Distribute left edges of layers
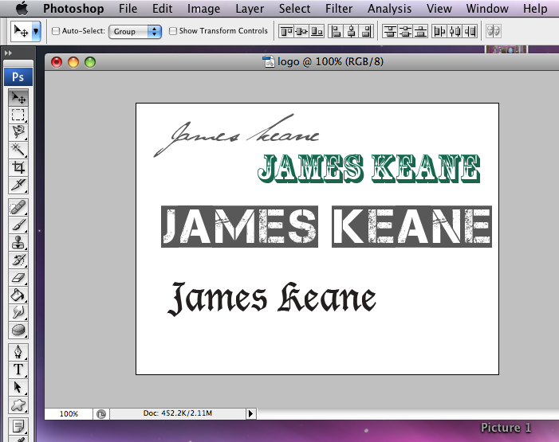This screenshot has width=559, height=442. (439, 31)
